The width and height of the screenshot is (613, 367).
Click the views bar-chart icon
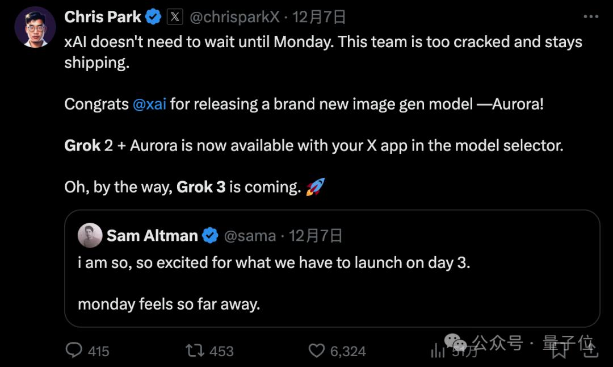438,351
